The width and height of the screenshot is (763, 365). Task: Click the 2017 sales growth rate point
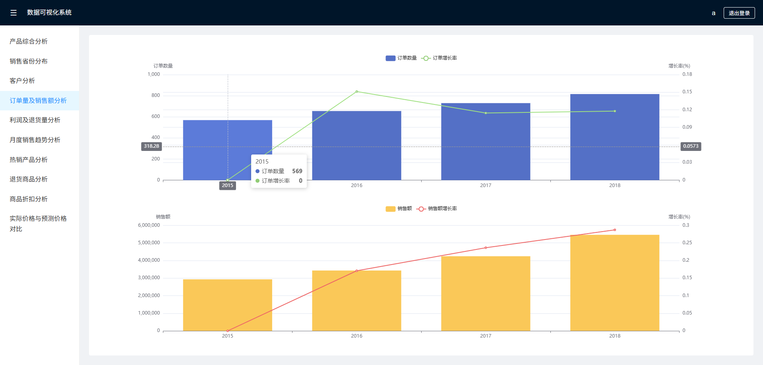[486, 248]
